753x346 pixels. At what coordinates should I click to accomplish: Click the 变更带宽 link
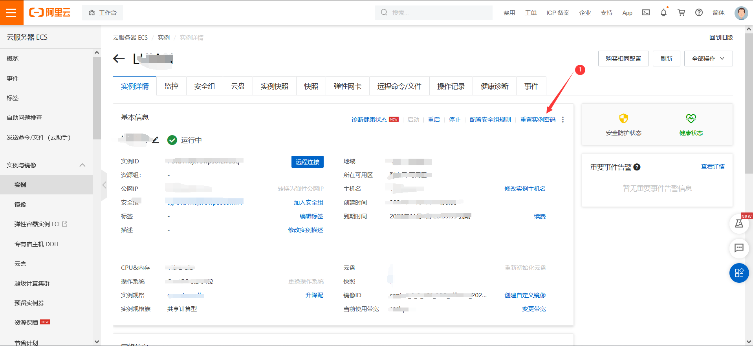click(x=534, y=309)
